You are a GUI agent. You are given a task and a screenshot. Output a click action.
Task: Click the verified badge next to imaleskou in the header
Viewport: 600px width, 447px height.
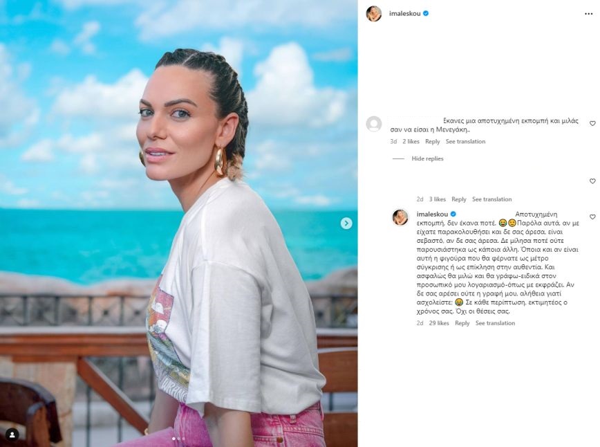click(x=426, y=13)
